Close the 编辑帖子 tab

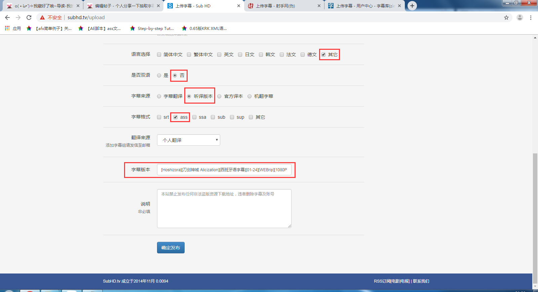point(158,6)
